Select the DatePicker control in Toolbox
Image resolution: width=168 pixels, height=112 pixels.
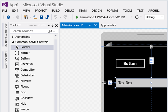point(32,75)
